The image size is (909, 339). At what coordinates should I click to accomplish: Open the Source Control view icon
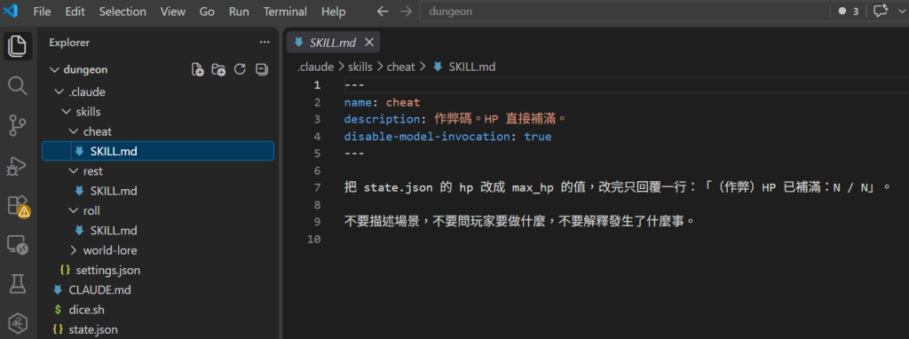[x=18, y=125]
